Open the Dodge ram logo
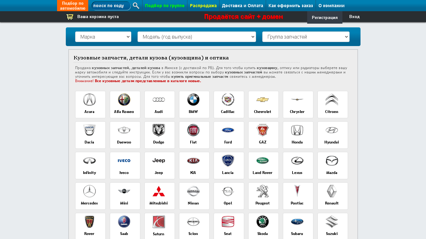Viewport: 426px width, 239px height. click(x=159, y=130)
